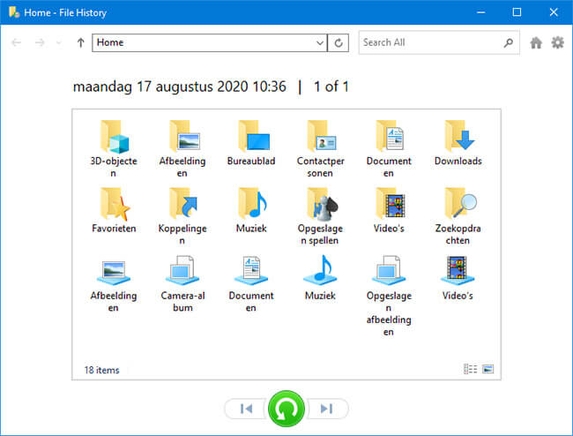The image size is (573, 436).
Task: Maximize the File History window
Action: click(517, 12)
